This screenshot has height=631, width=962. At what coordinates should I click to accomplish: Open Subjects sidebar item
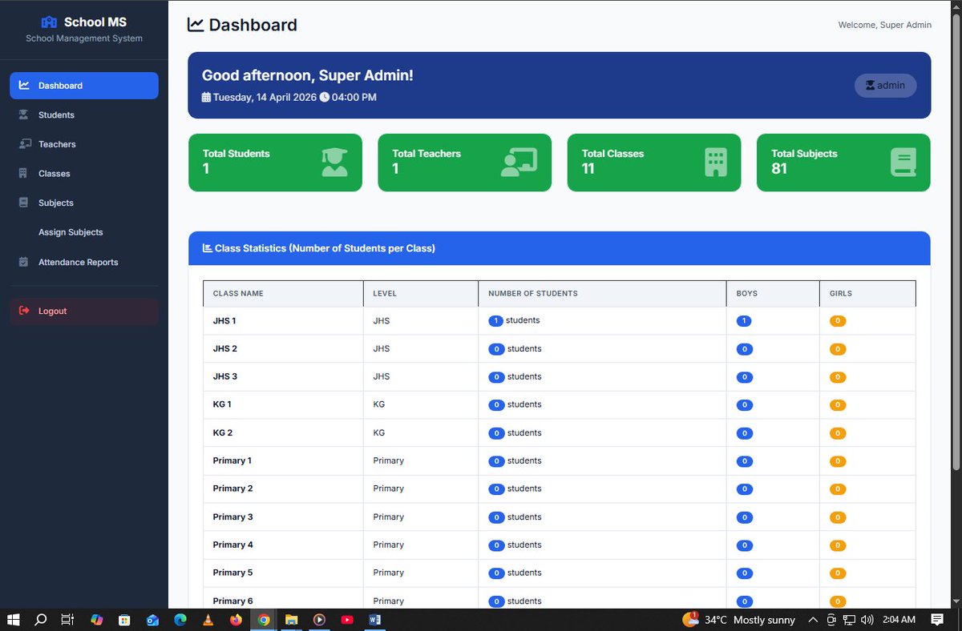click(84, 203)
